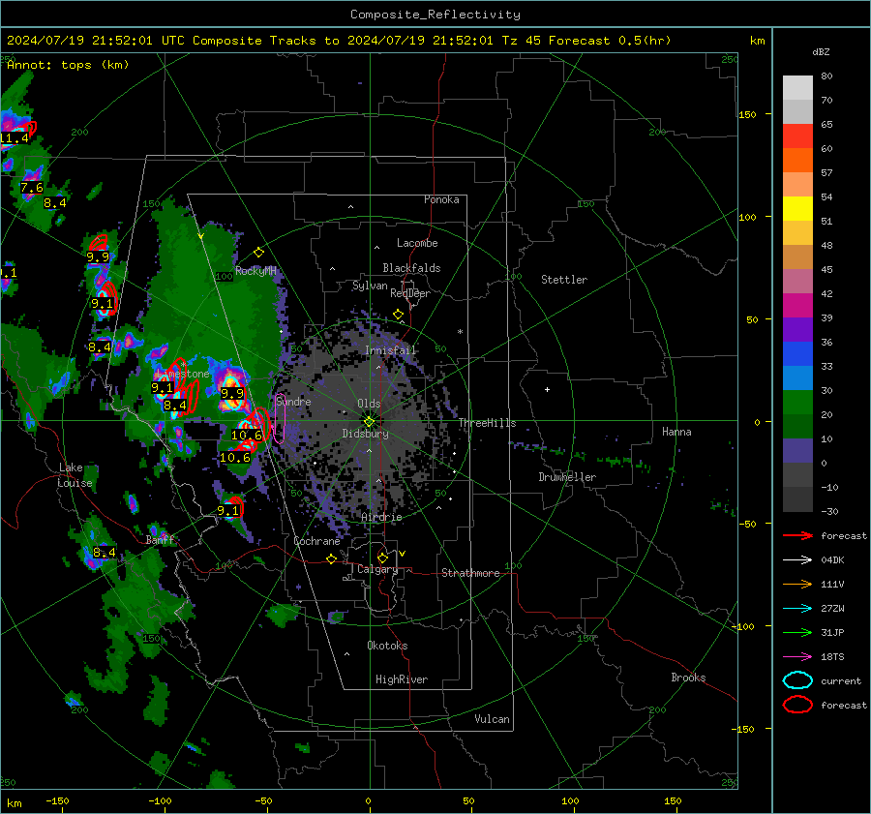Click the 8.4 storm label near Banff
871x814 pixels.
[x=105, y=553]
